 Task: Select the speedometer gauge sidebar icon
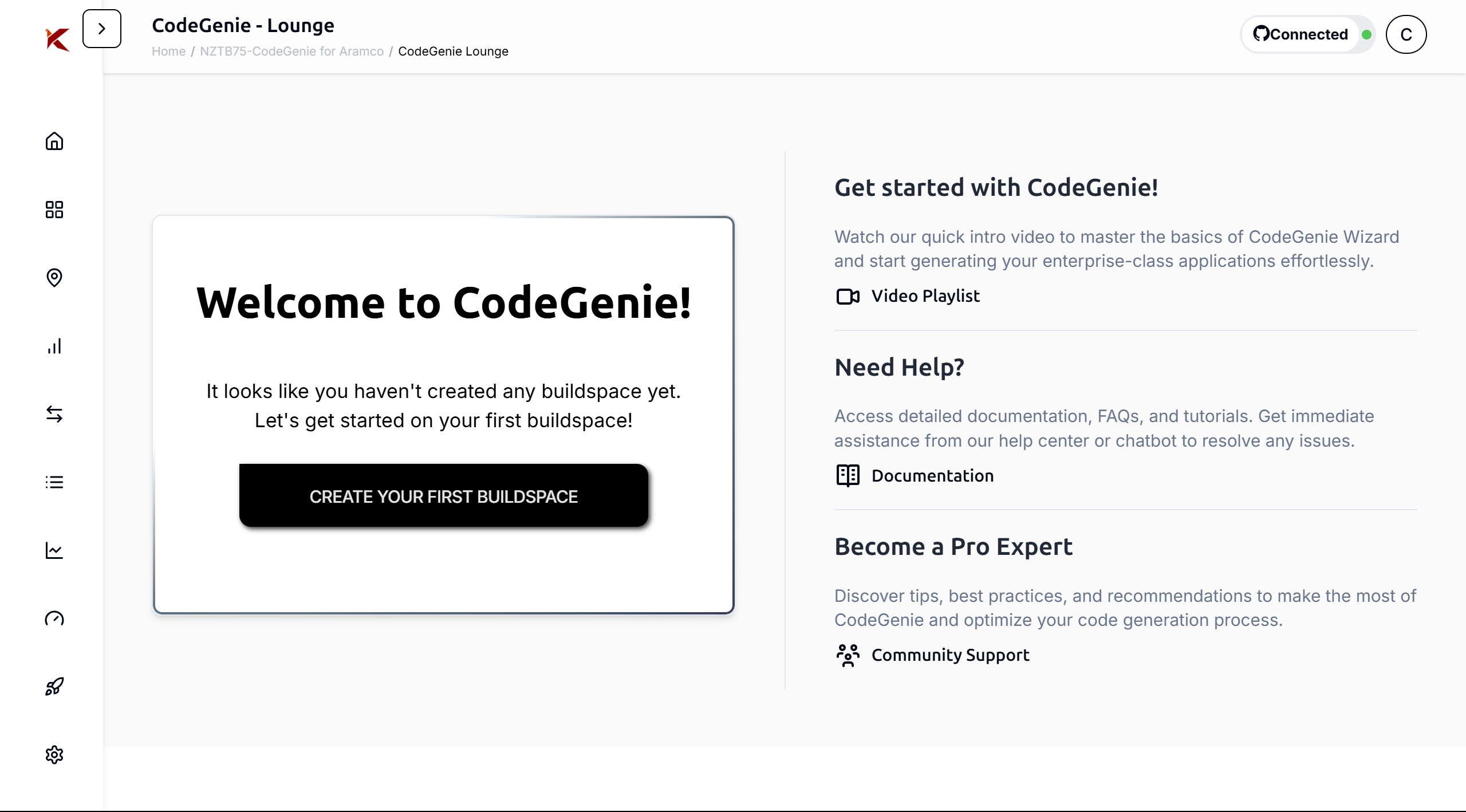[x=54, y=618]
